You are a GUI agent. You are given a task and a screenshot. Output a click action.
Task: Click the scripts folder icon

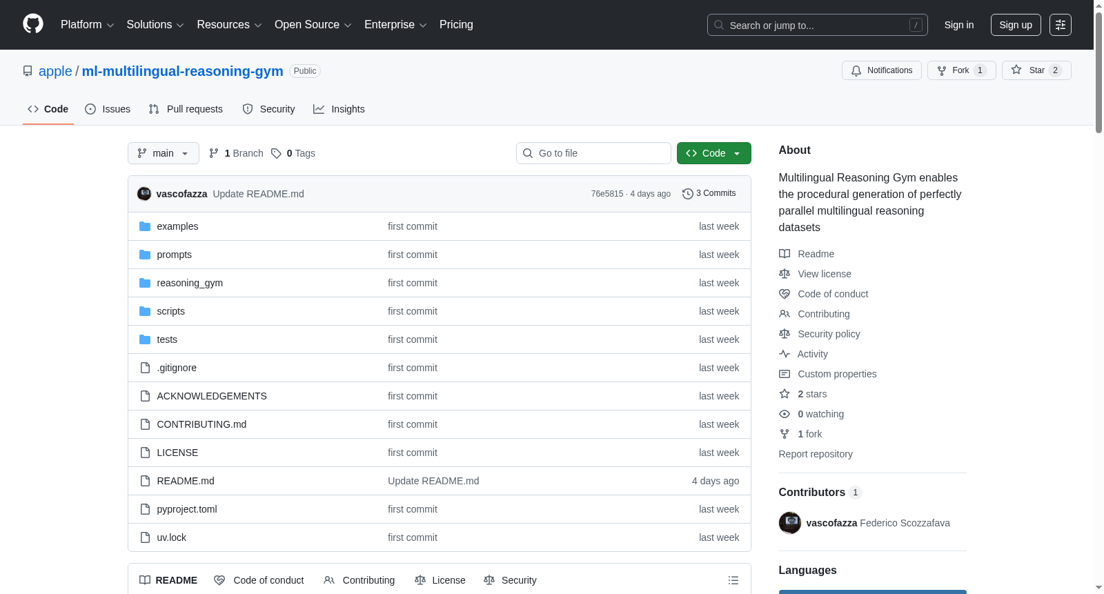(x=145, y=311)
